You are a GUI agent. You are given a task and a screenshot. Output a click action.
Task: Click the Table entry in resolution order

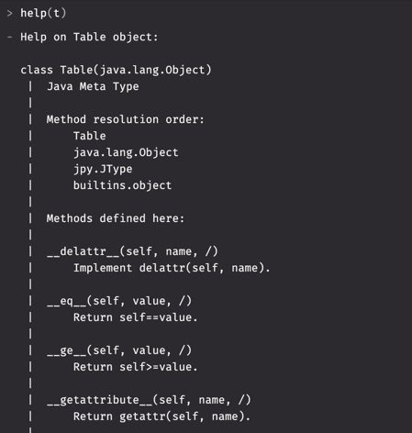(x=90, y=136)
